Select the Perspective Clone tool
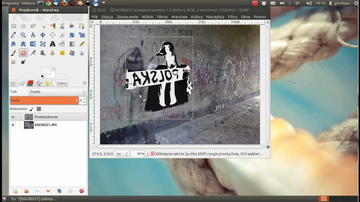 [72, 53]
